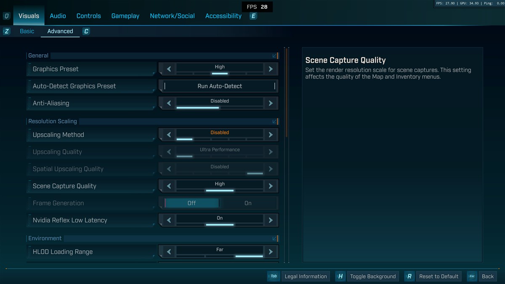Screen dimensions: 505x284
Task: Click the C key icon beside Advanced
Action: 86,31
